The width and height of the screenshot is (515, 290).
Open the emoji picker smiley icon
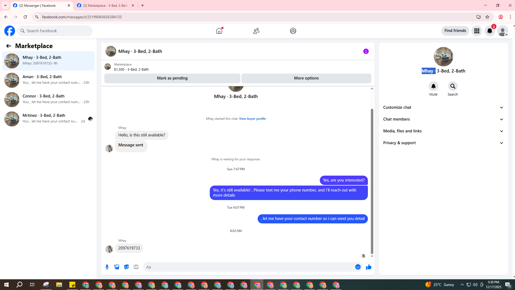[358, 267]
